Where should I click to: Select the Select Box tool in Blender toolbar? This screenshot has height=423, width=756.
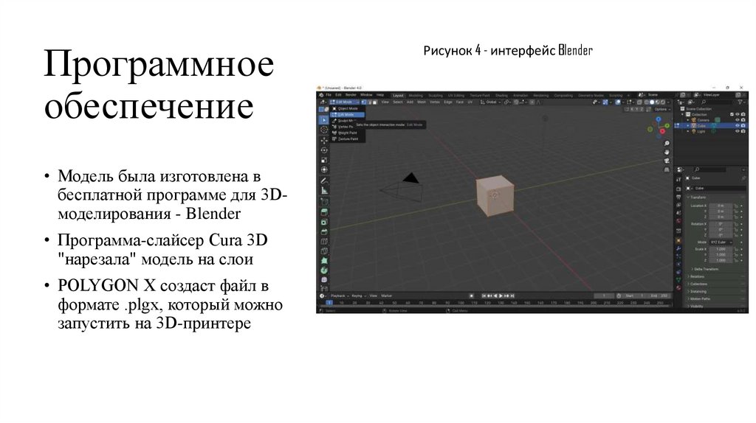324,120
